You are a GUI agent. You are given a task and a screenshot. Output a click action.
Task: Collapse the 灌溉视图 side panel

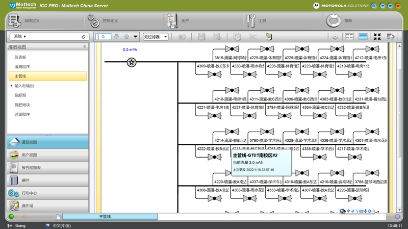(x=85, y=46)
